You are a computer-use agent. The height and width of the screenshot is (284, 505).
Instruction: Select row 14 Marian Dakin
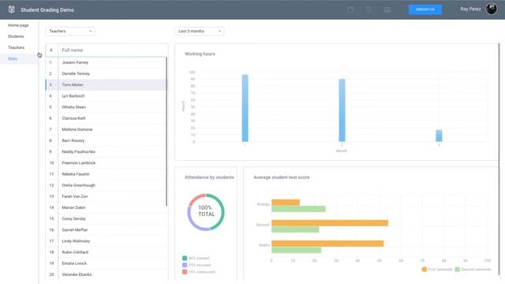[107, 207]
